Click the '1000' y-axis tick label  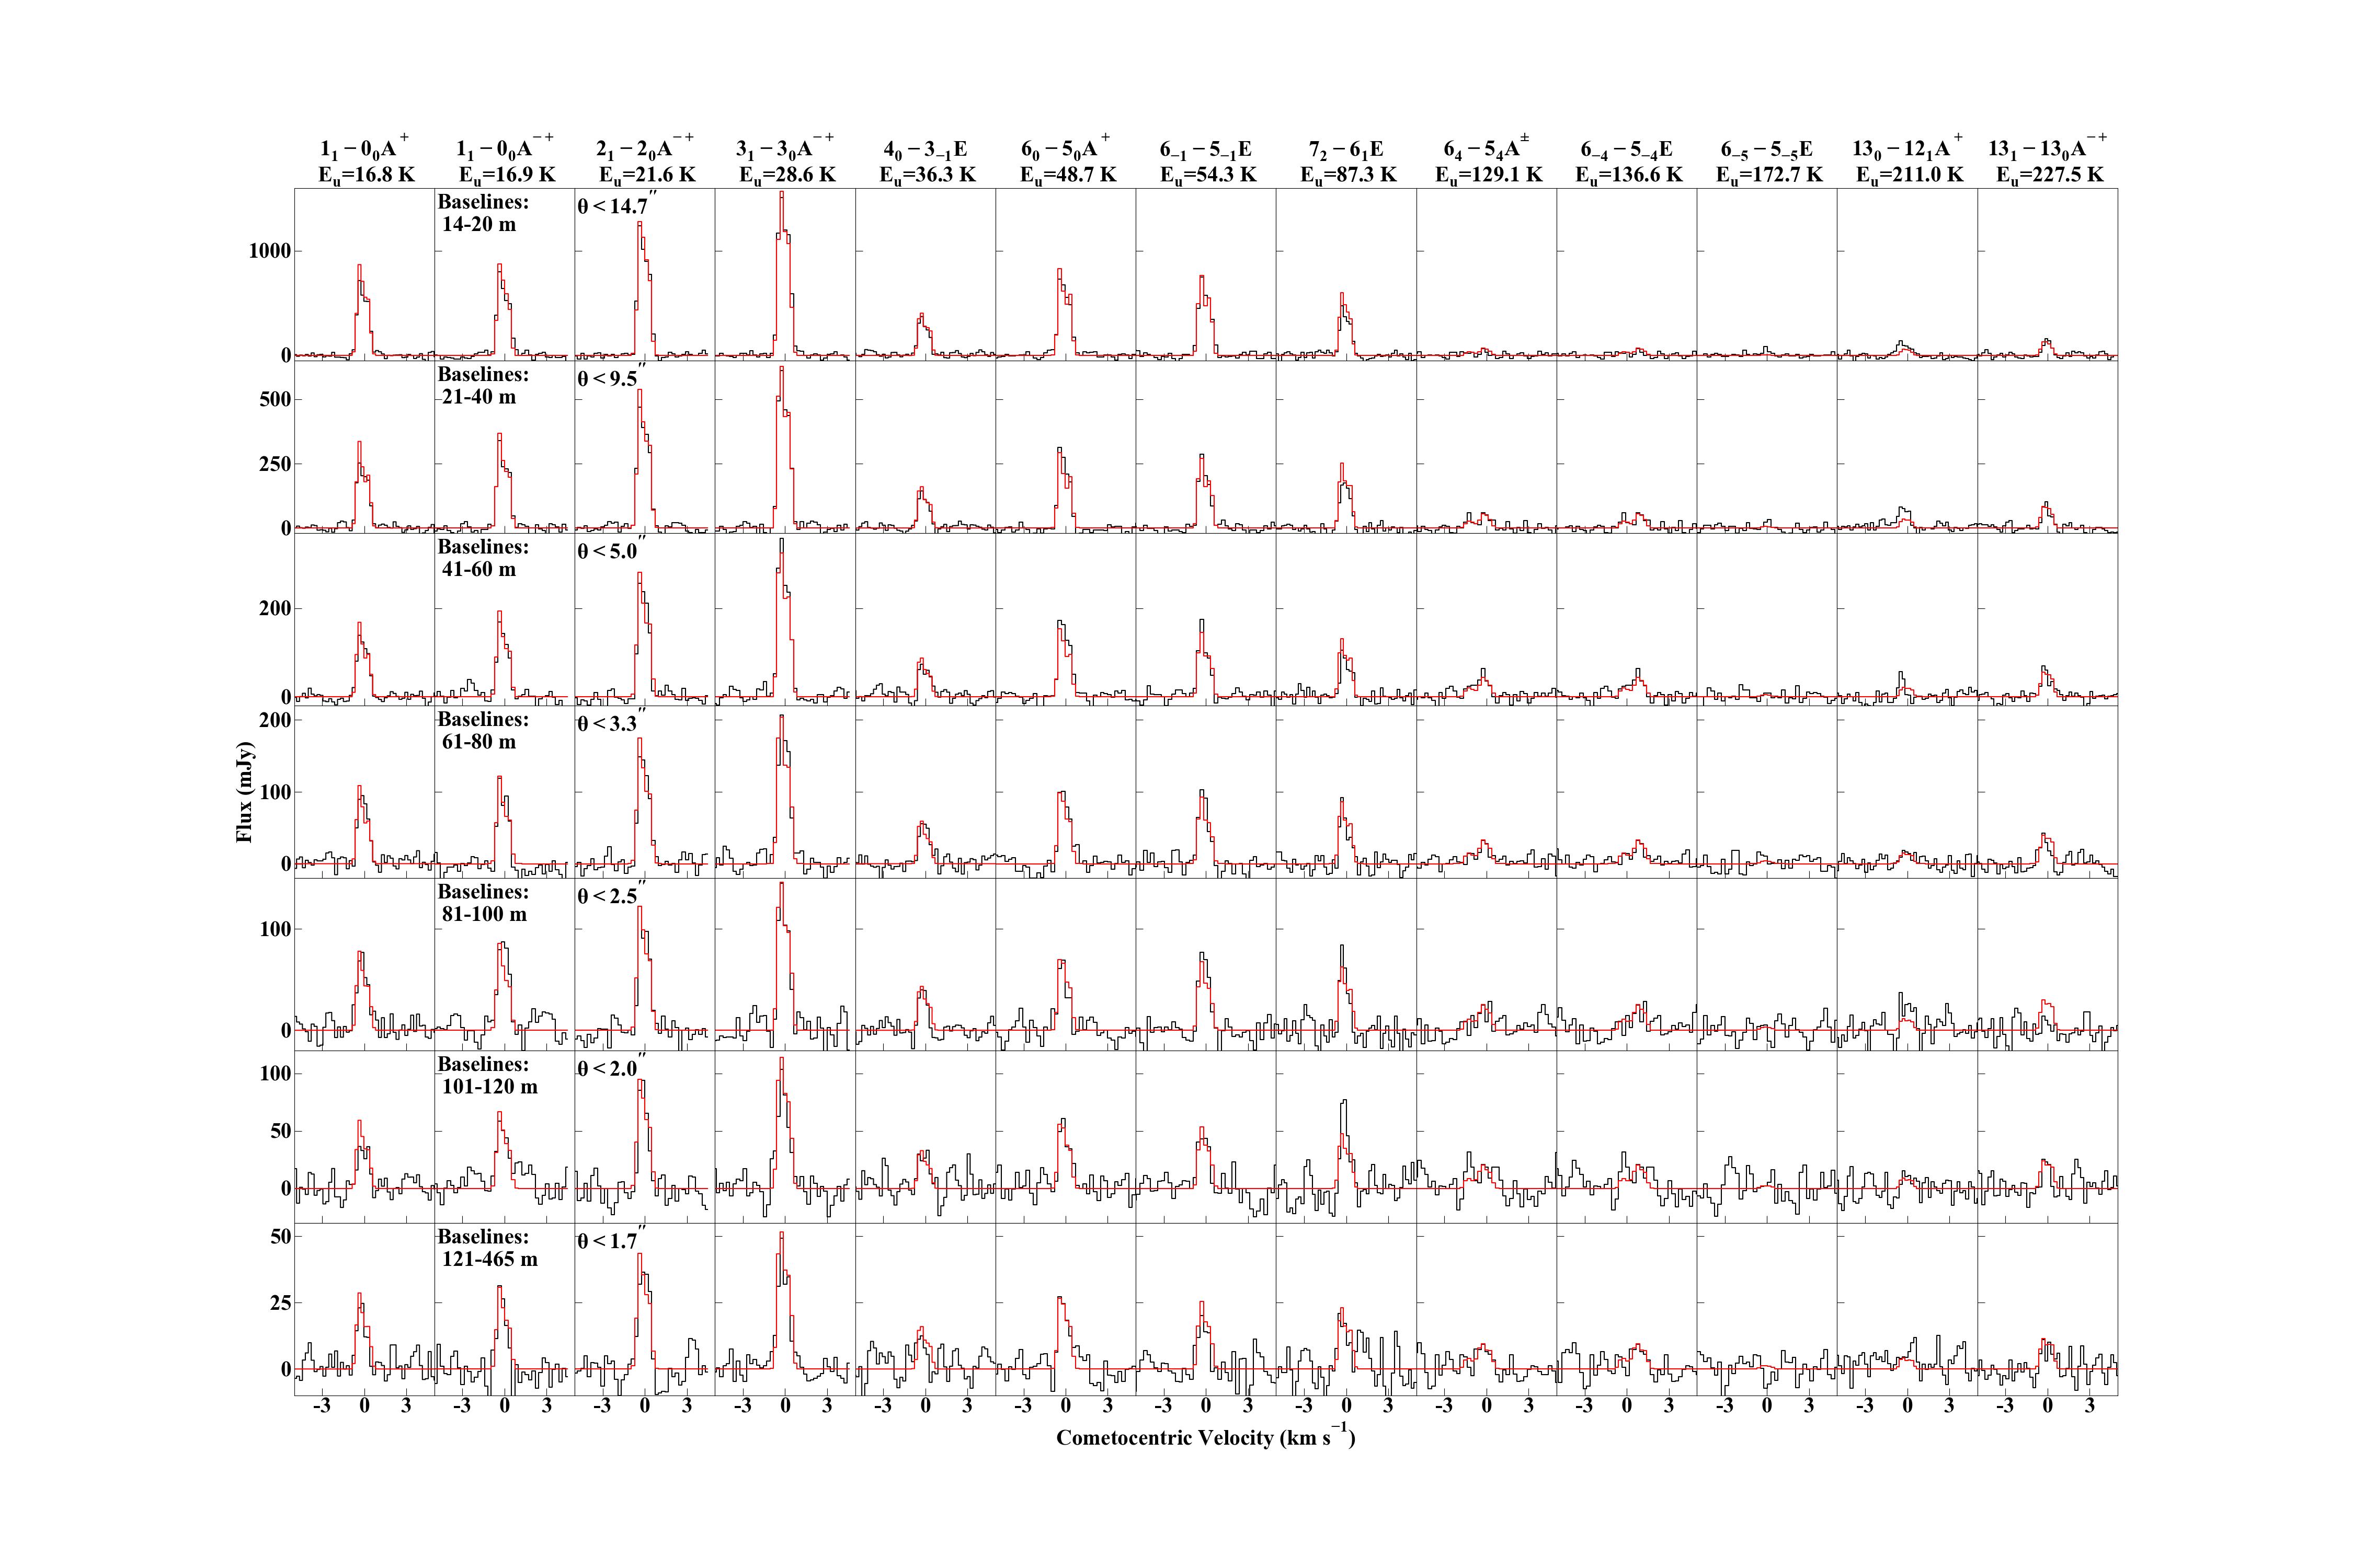(x=270, y=251)
